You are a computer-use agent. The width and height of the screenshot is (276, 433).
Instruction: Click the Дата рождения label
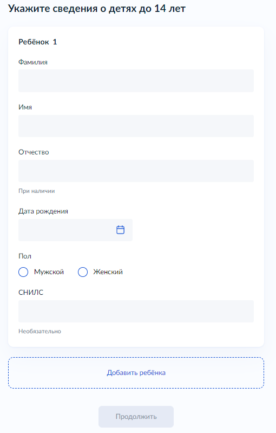(x=43, y=211)
